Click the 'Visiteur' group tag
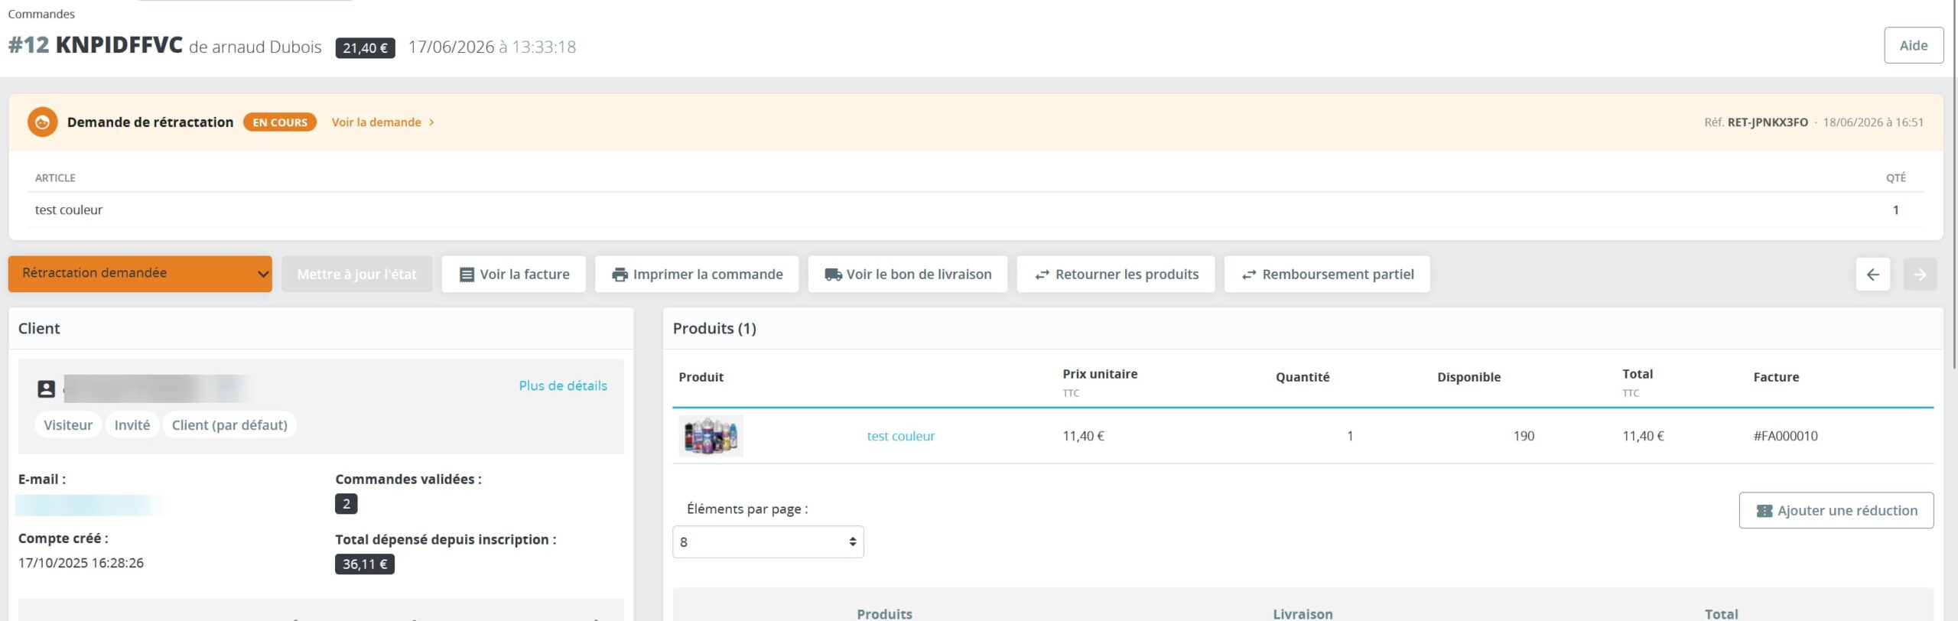Screen dimensions: 1958x621 click(68, 425)
